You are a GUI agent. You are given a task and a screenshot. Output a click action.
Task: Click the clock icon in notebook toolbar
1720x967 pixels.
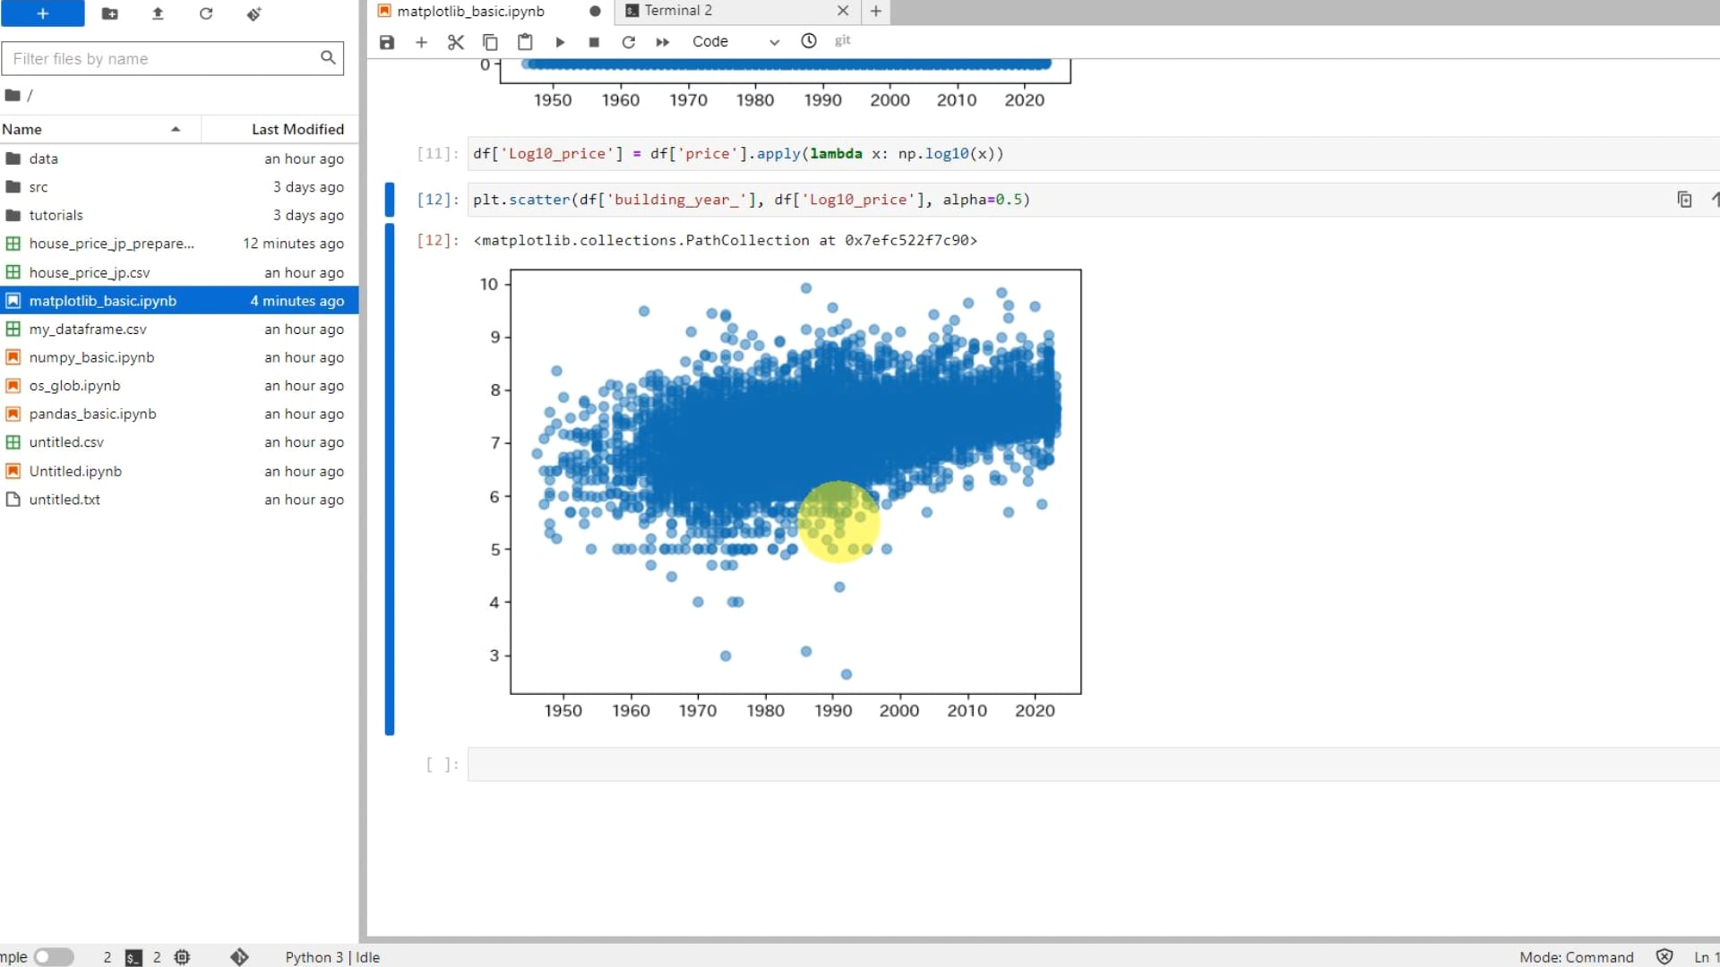[809, 41]
